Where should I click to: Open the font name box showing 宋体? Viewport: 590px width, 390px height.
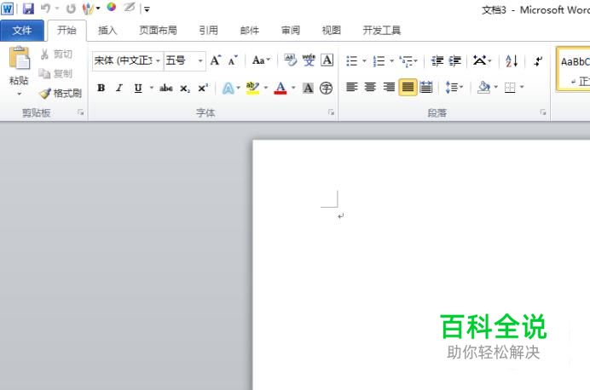click(128, 60)
